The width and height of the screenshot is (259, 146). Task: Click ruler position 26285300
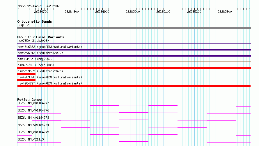pos(225,12)
